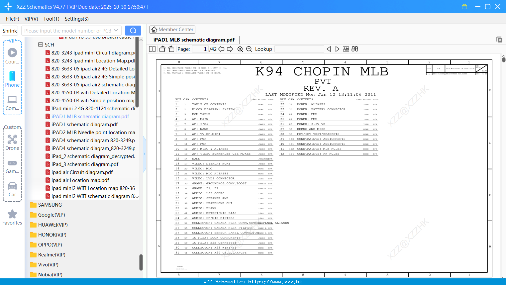Viewport: 506px width, 285px height.
Task: Open 820-3633-05 ipad air2 schematic diagram file
Action: pos(90,84)
